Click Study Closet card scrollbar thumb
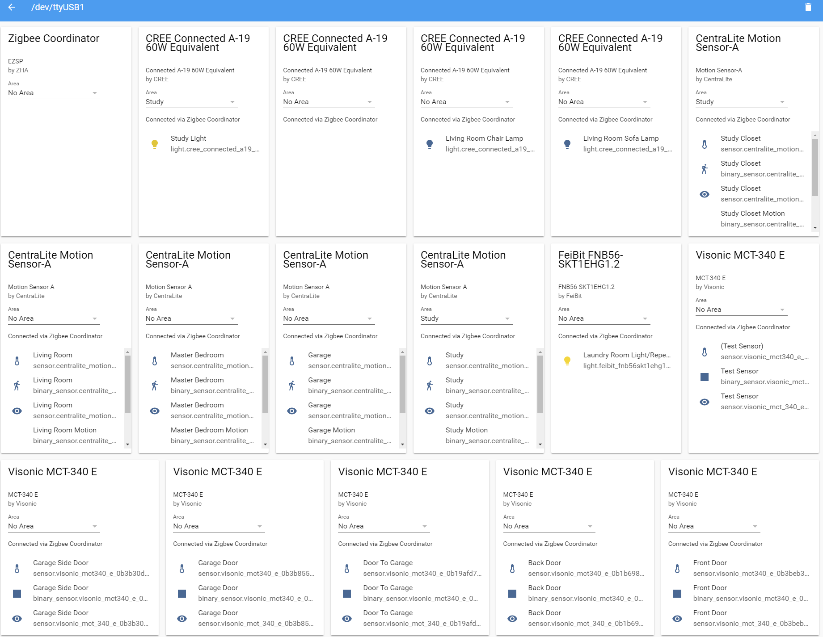Screen dimensions: 823x637 (815, 168)
